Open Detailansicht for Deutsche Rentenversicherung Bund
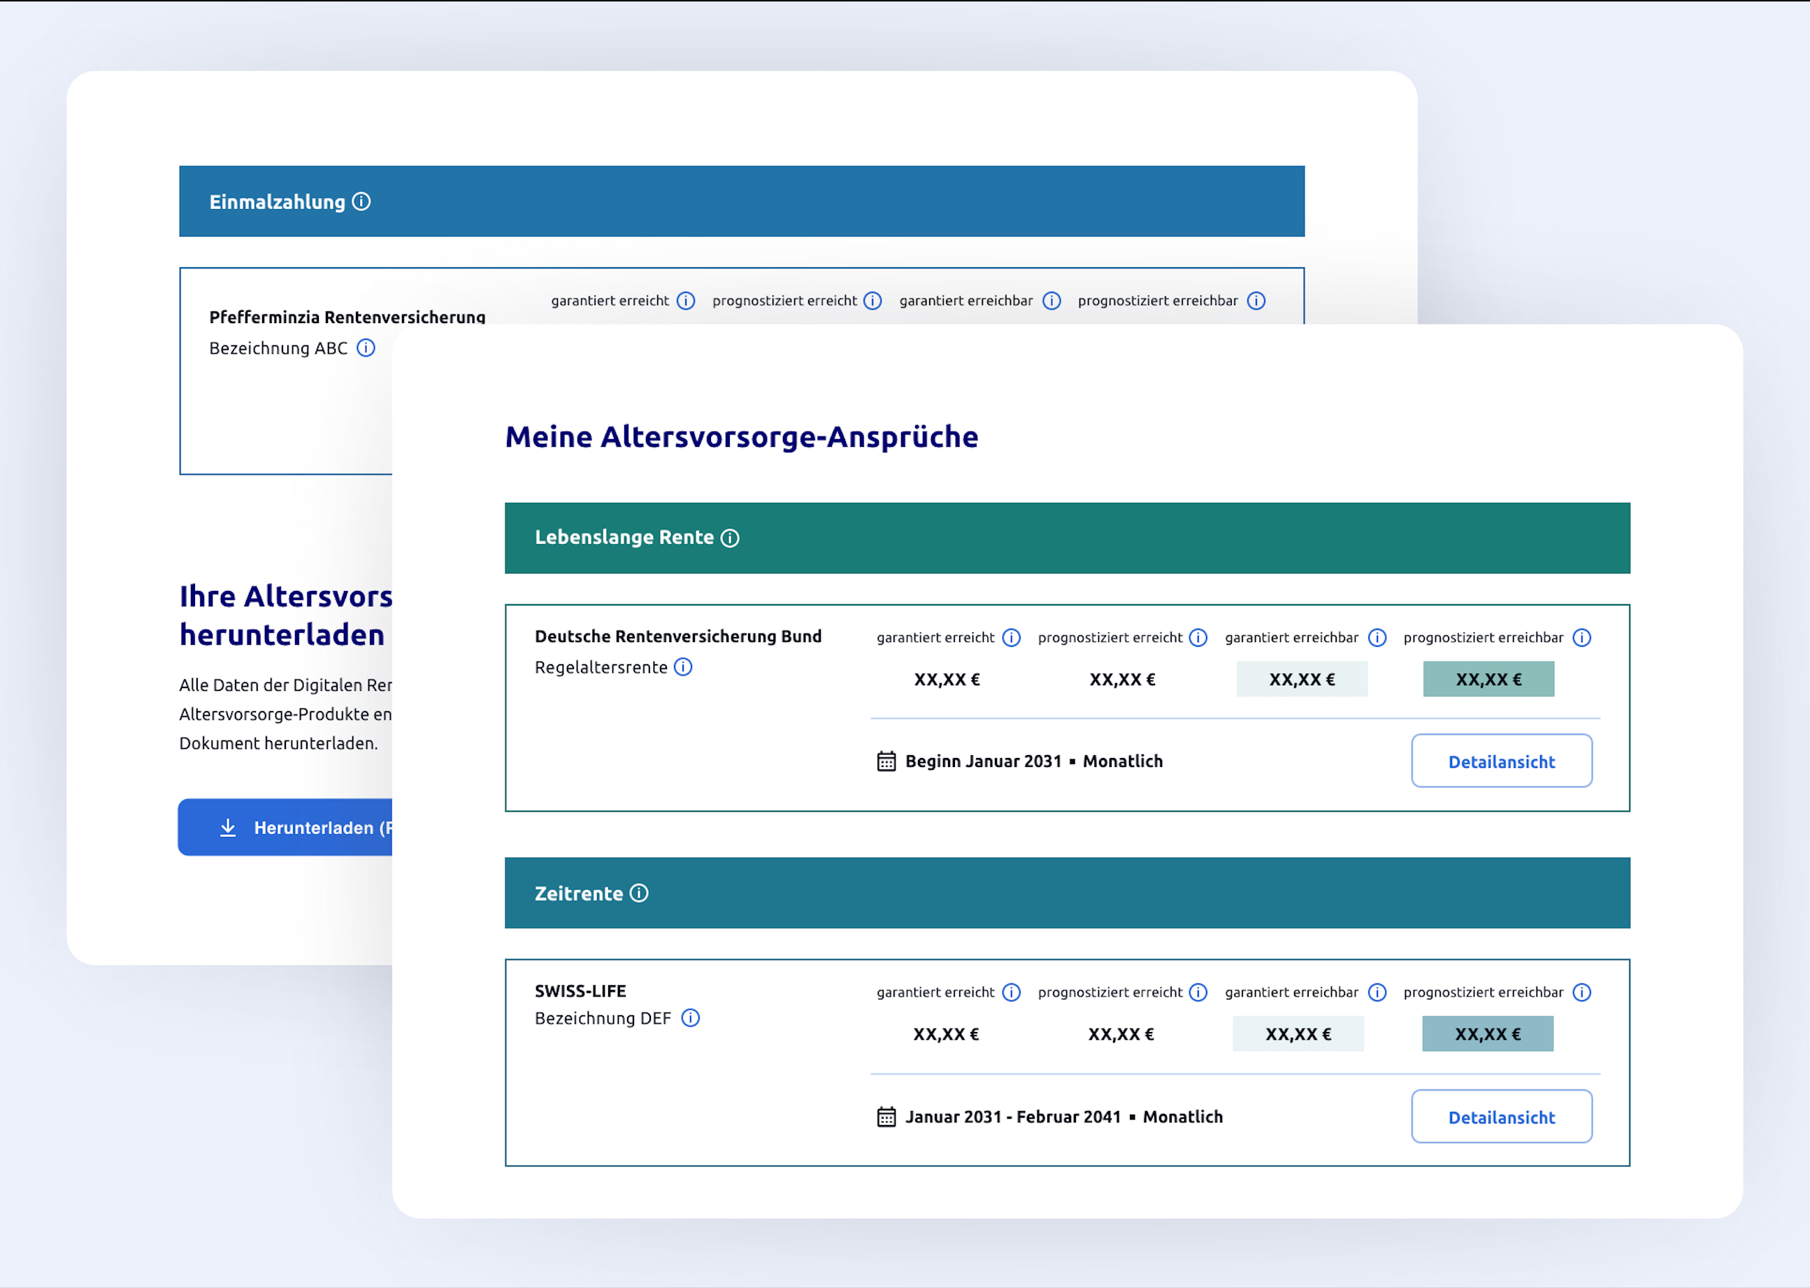 click(x=1501, y=761)
